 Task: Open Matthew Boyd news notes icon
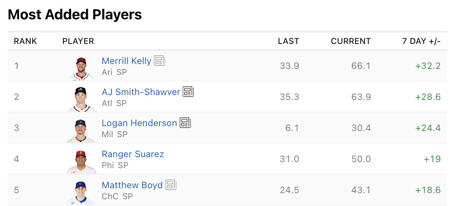coord(171,185)
